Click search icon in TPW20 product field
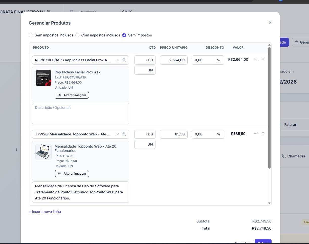Screen dimensions: 309x244 click(124, 134)
